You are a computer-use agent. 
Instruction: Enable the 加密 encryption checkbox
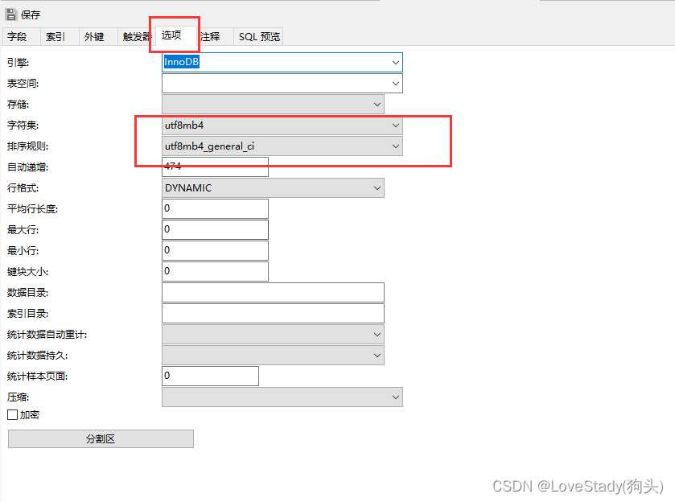click(x=13, y=414)
